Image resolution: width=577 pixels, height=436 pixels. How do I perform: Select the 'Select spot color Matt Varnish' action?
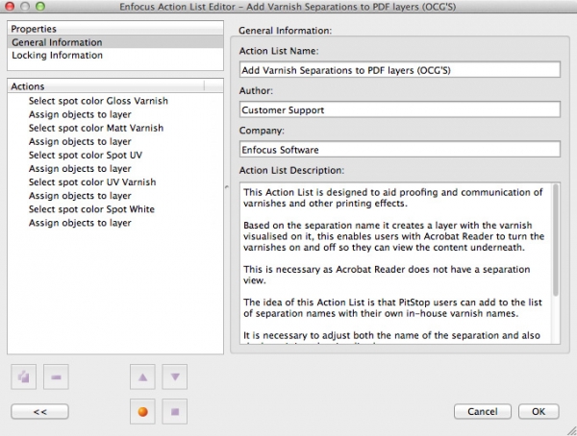click(x=95, y=128)
